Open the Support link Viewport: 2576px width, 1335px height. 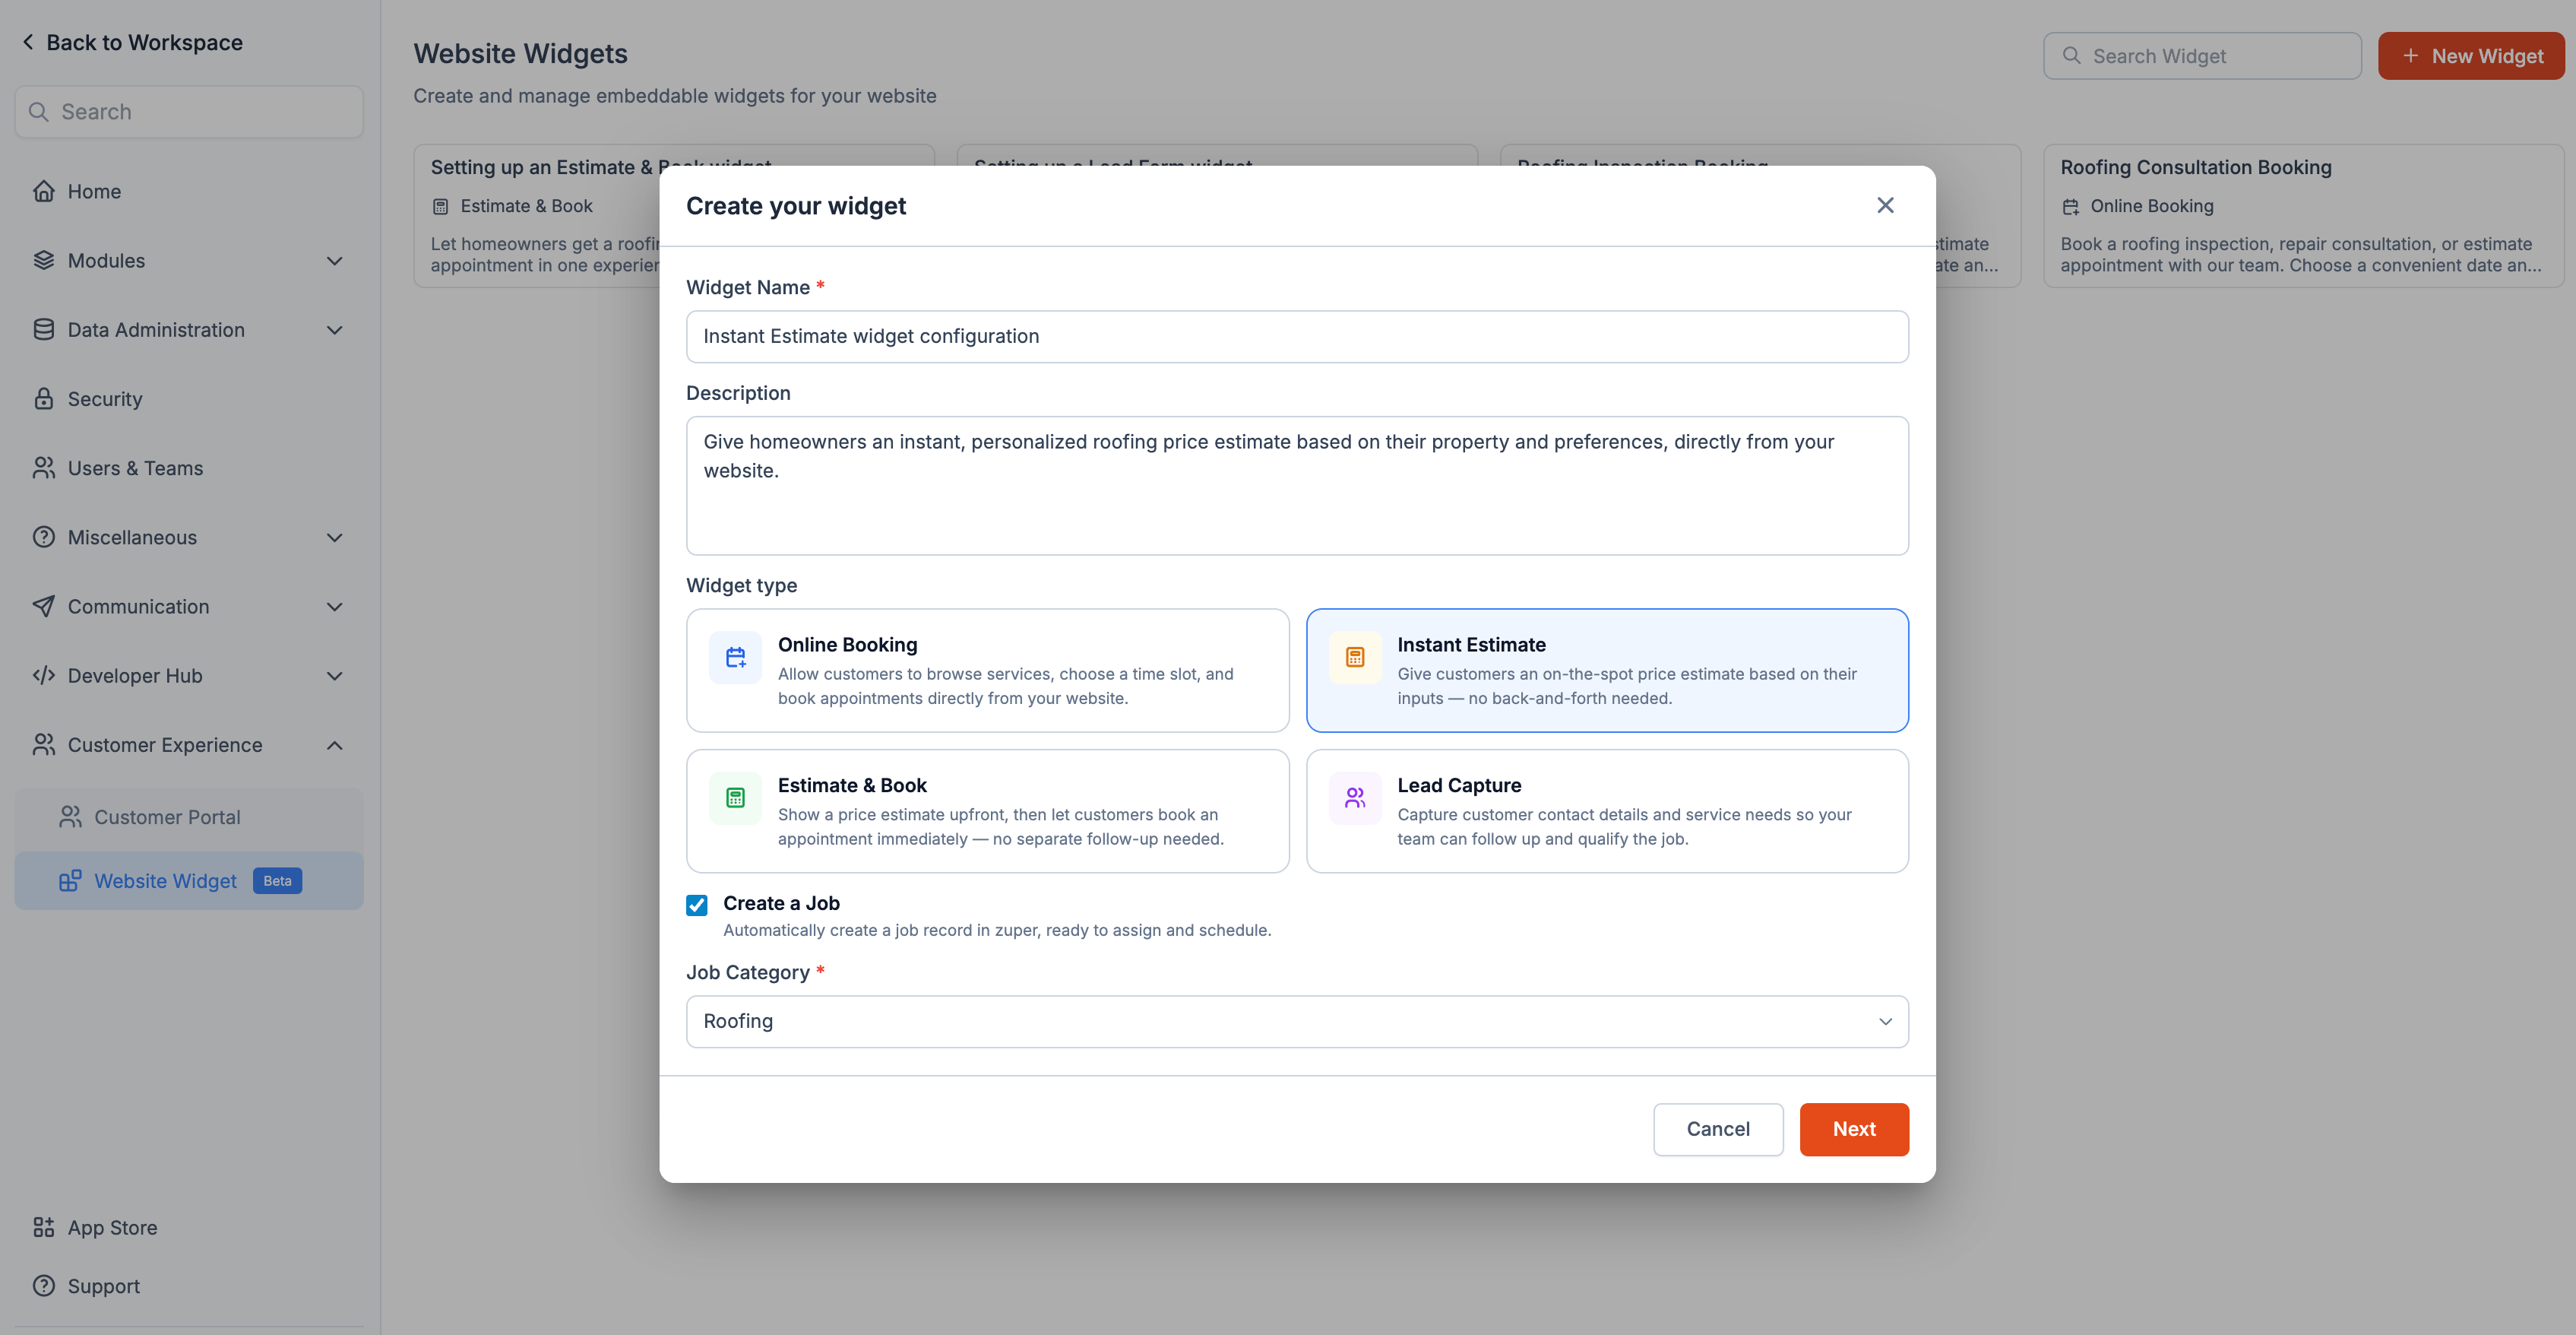pyautogui.click(x=189, y=1285)
